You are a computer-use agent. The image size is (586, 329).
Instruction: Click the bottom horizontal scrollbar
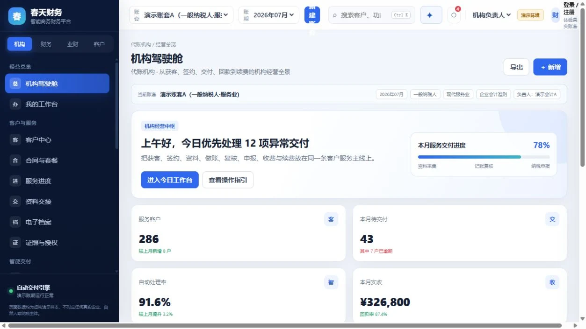point(285,325)
